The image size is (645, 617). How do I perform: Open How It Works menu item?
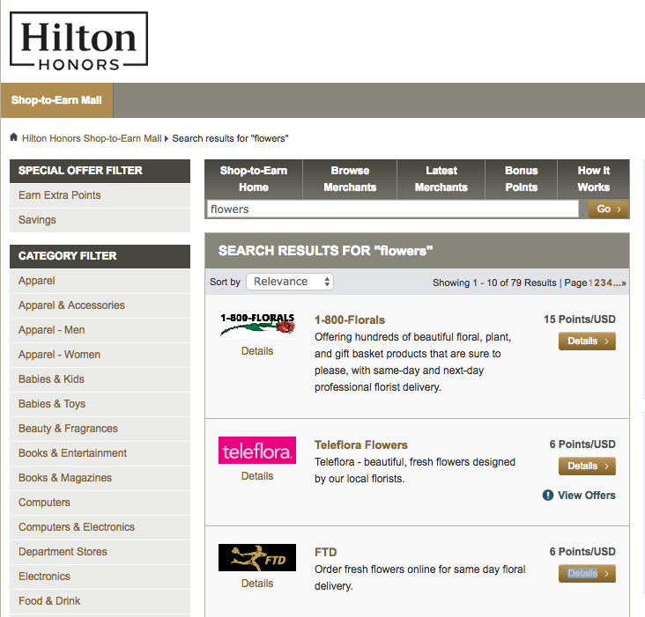(x=594, y=179)
